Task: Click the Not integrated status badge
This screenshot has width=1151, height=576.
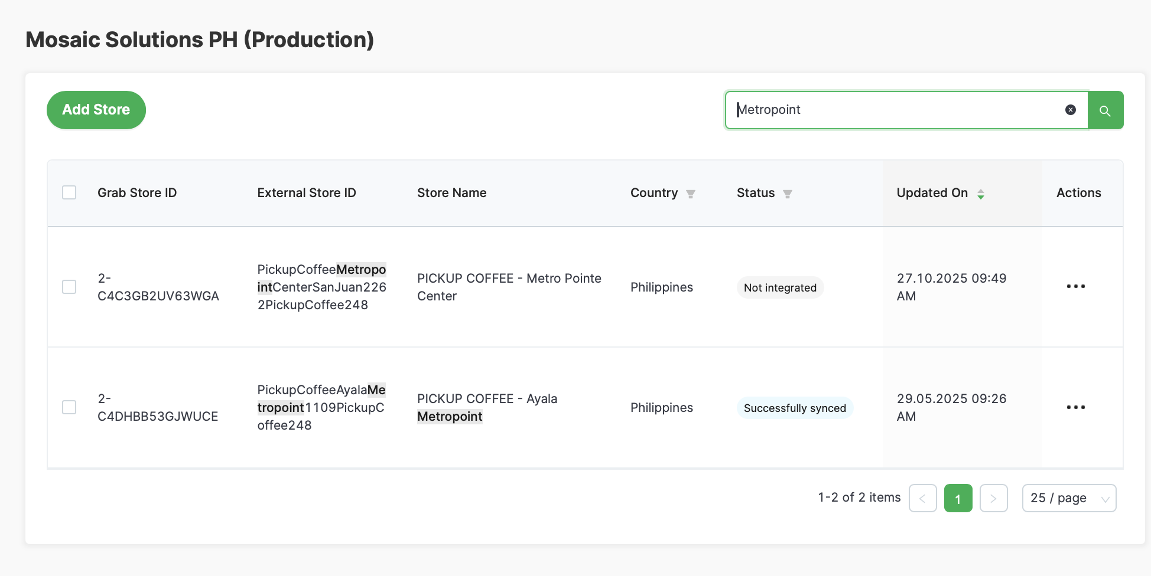Action: [779, 287]
